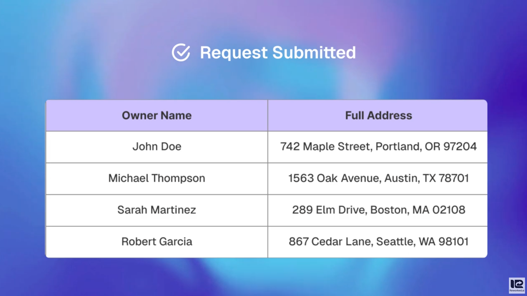Screen dimensions: 527x296
Task: Click the Full Address column header
Action: tap(378, 116)
